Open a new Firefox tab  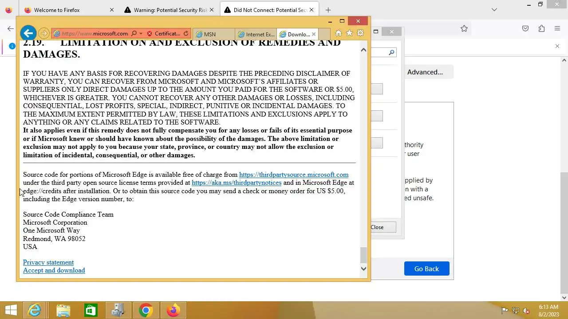328,10
